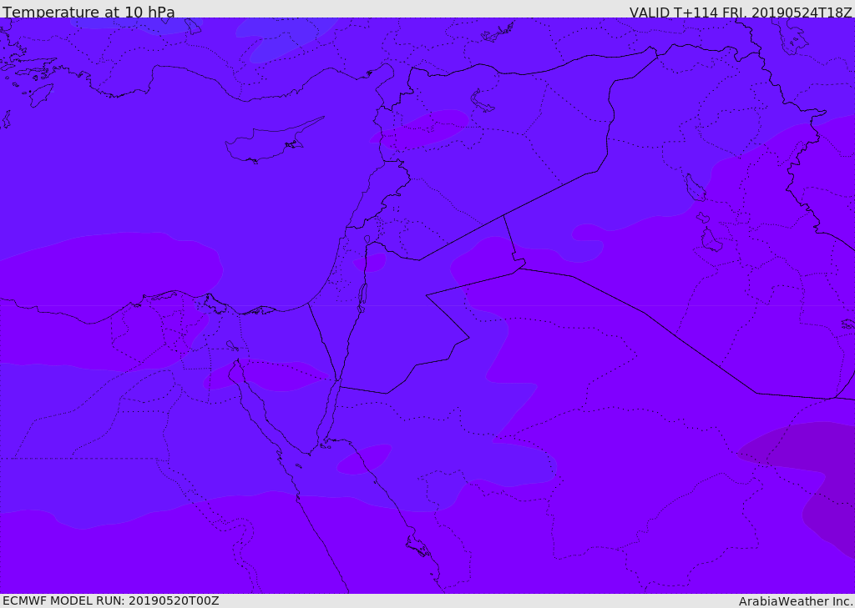Click the island of Cyprus on map
The image size is (855, 608).
tap(267, 143)
